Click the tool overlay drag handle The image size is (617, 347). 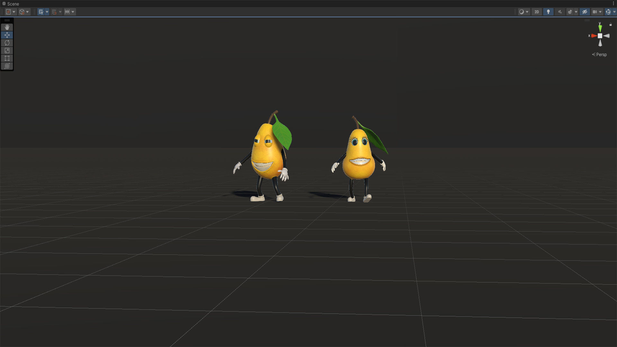(7, 21)
